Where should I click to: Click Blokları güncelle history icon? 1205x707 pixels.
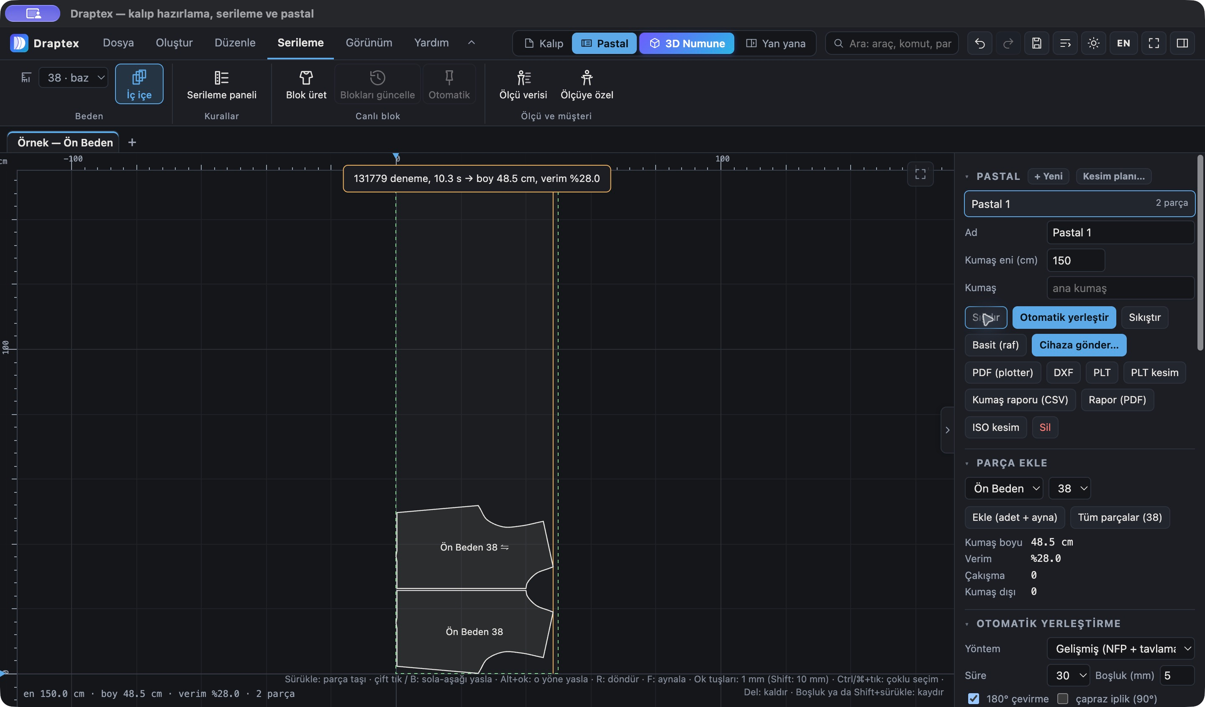point(377,77)
